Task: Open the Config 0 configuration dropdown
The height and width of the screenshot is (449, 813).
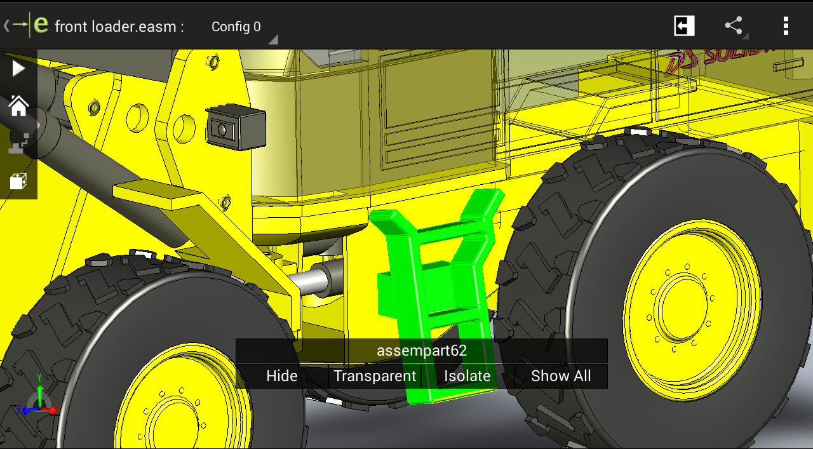Action: pyautogui.click(x=236, y=27)
